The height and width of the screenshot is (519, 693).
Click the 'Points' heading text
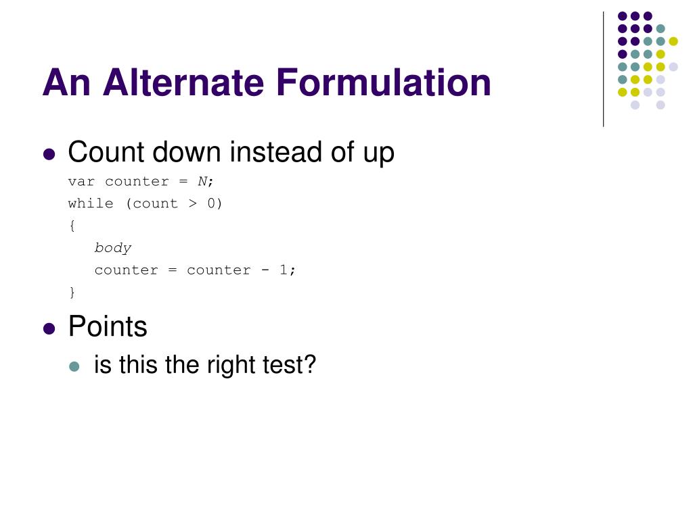pos(108,326)
